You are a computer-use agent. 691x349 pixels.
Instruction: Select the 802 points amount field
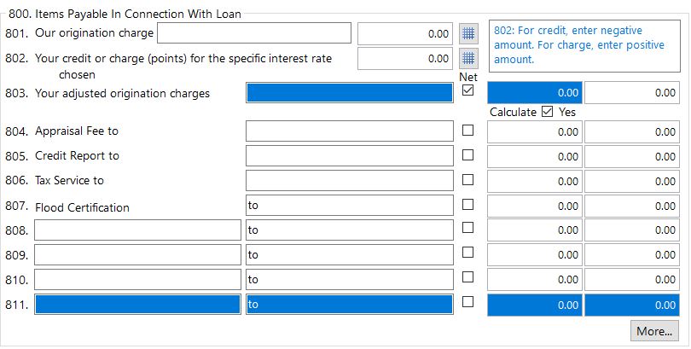pyautogui.click(x=405, y=59)
